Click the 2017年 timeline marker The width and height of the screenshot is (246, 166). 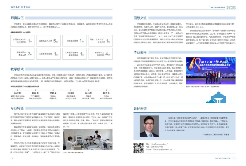pos(106,93)
